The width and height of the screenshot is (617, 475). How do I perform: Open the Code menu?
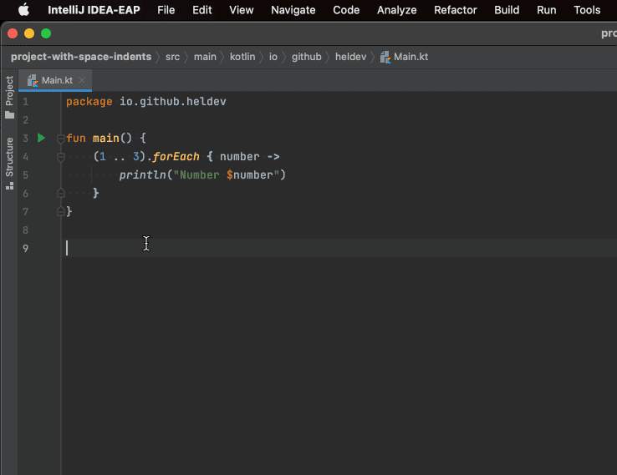346,10
